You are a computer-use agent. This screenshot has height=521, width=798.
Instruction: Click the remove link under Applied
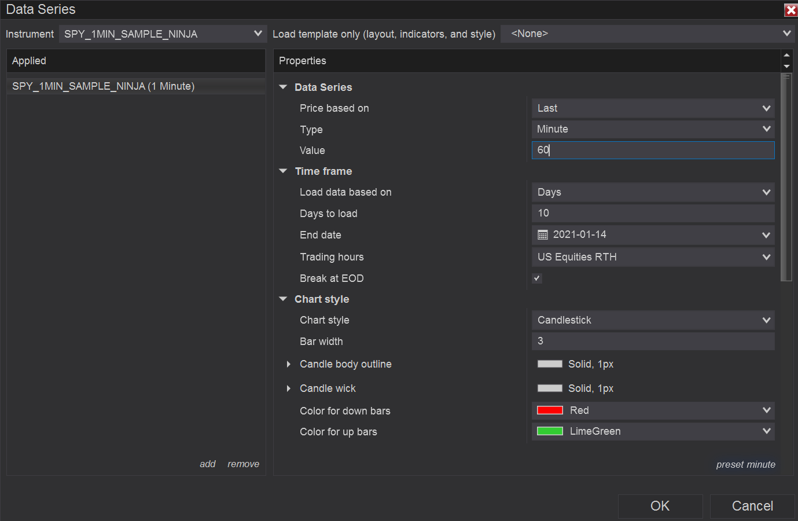coord(243,464)
